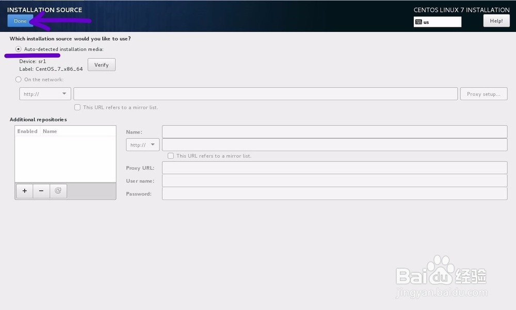The height and width of the screenshot is (310, 516).
Task: Click the Help! button
Action: coord(496,21)
